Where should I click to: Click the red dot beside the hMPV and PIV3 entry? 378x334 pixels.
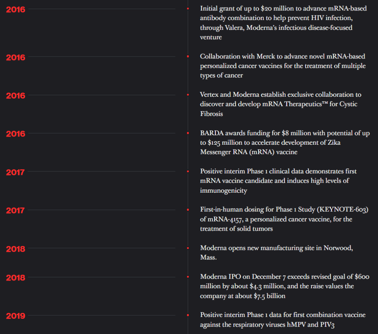[188, 315]
